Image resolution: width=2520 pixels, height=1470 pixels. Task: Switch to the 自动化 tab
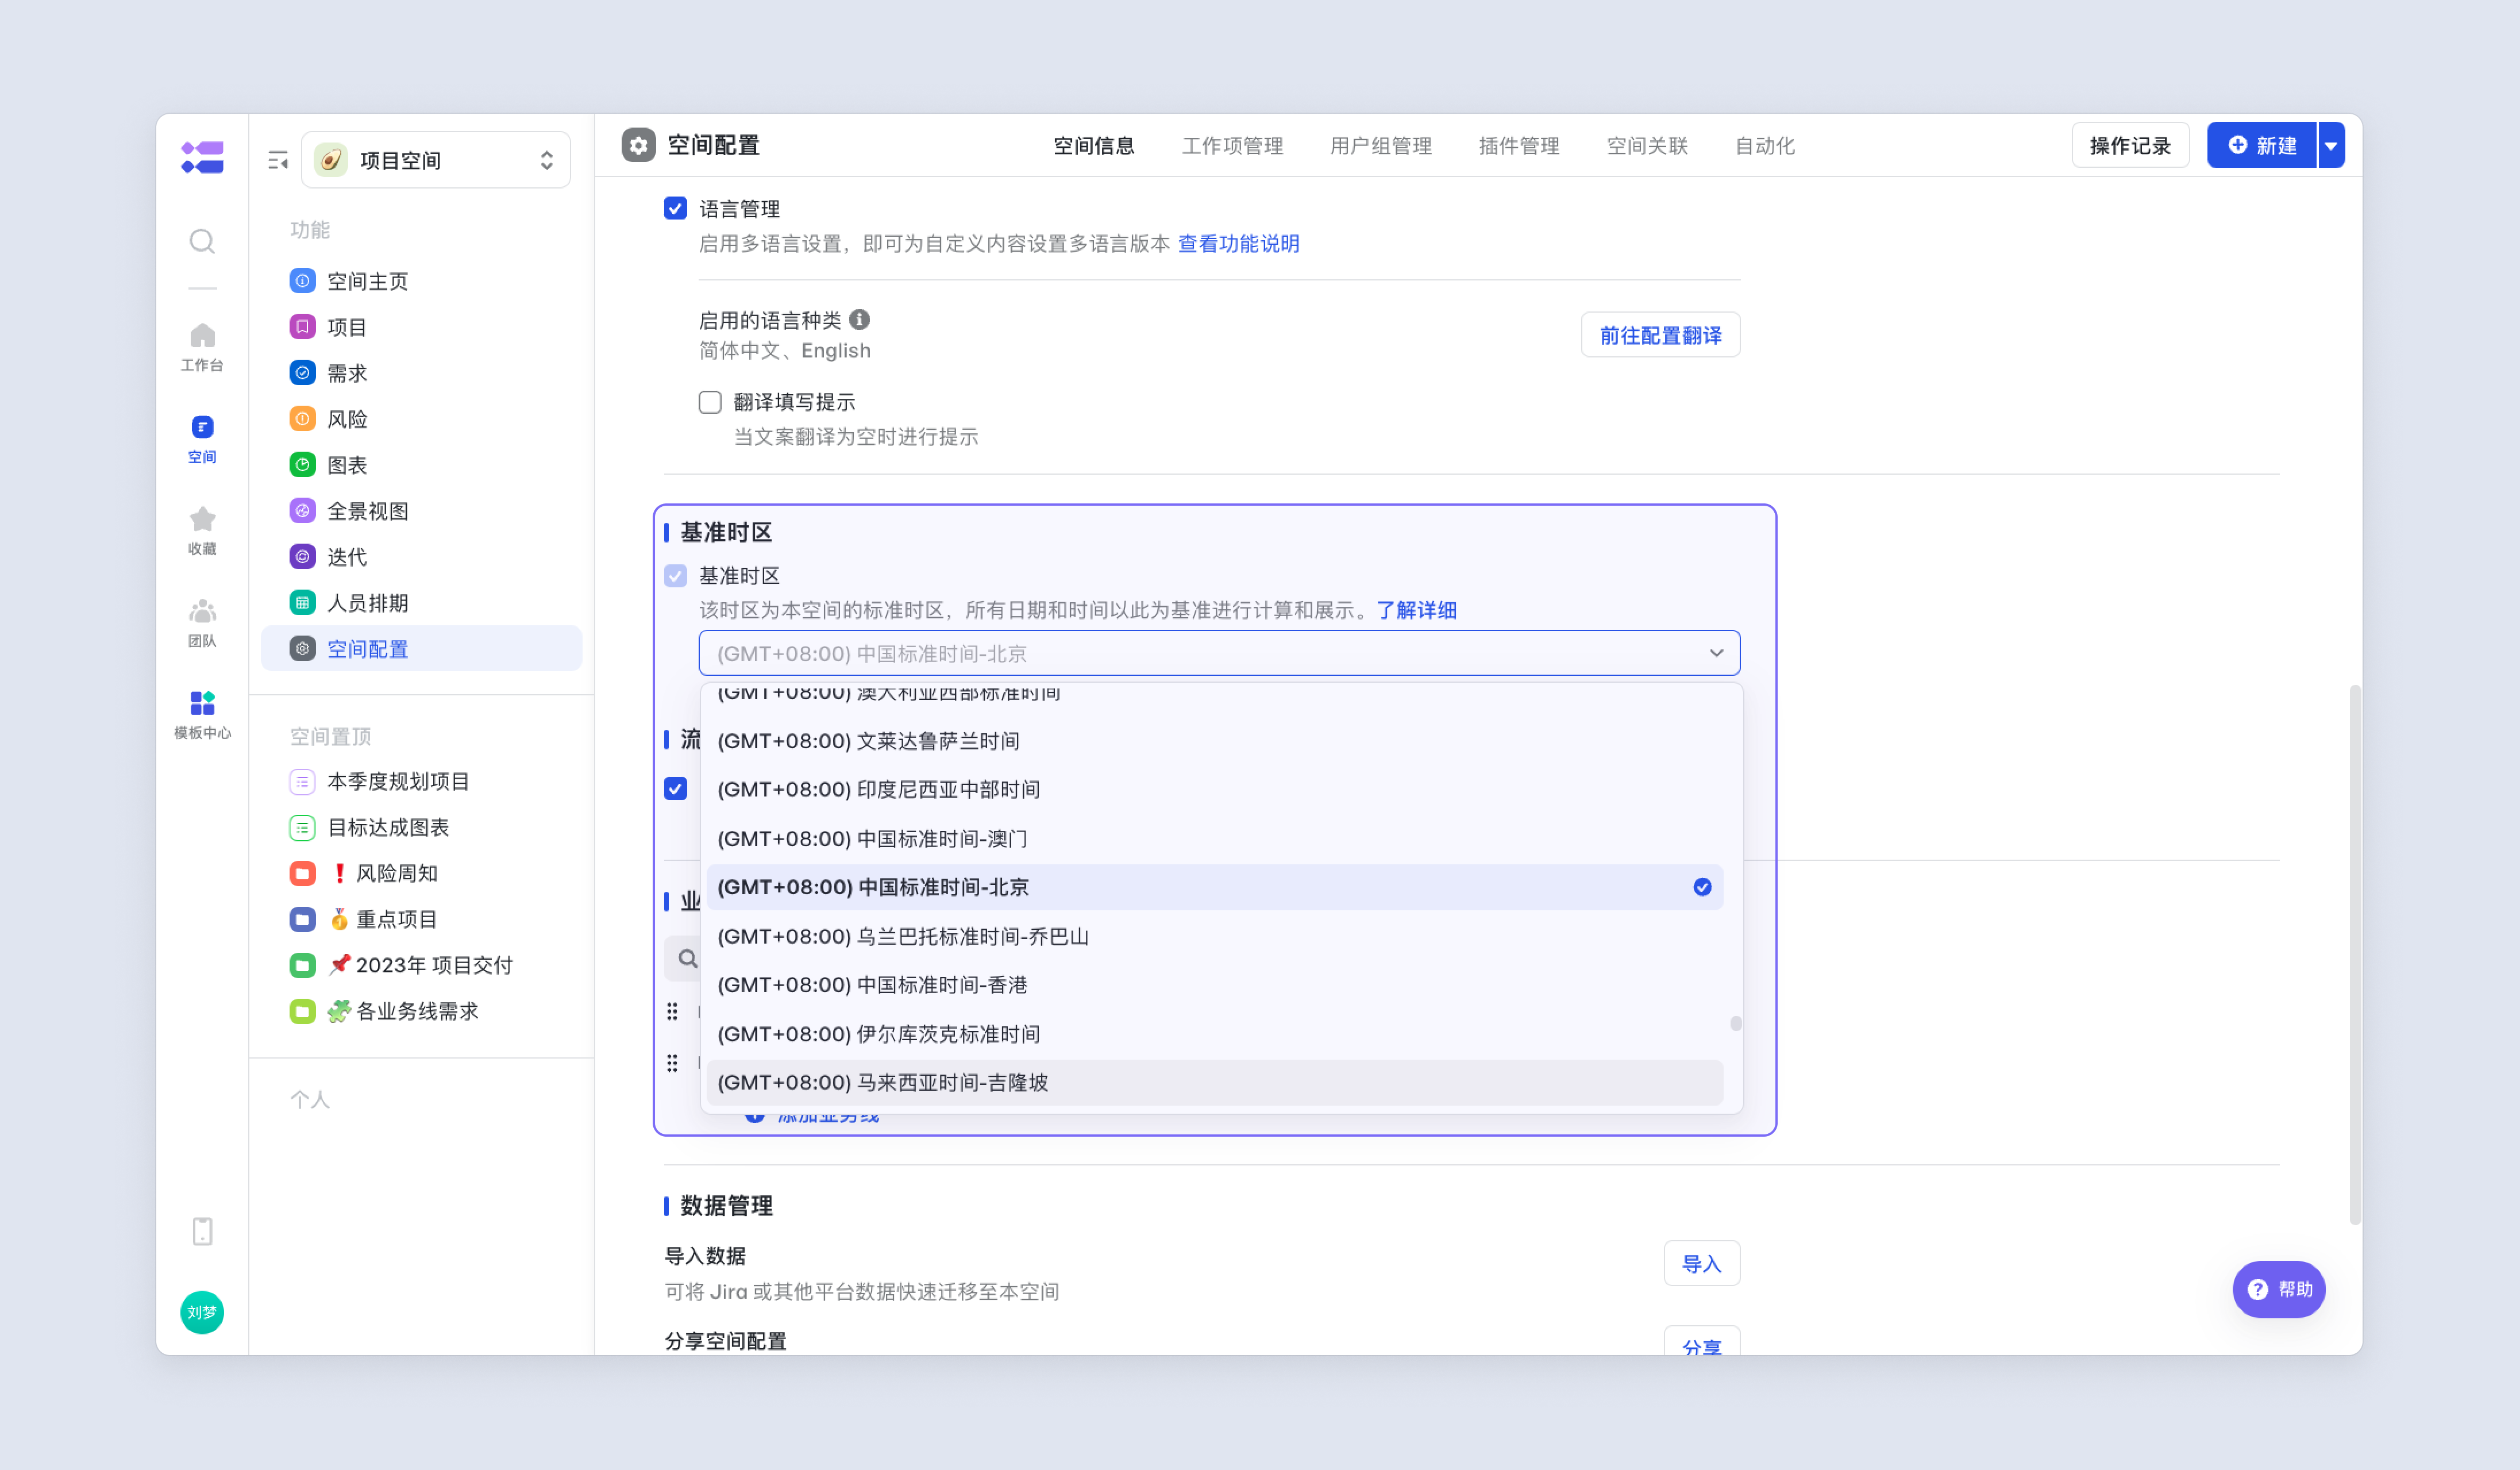tap(1764, 146)
